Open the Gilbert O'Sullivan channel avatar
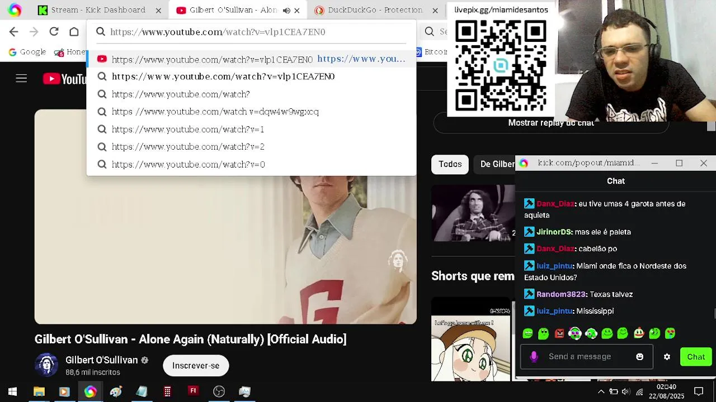Viewport: 716px width, 402px height. click(x=46, y=365)
